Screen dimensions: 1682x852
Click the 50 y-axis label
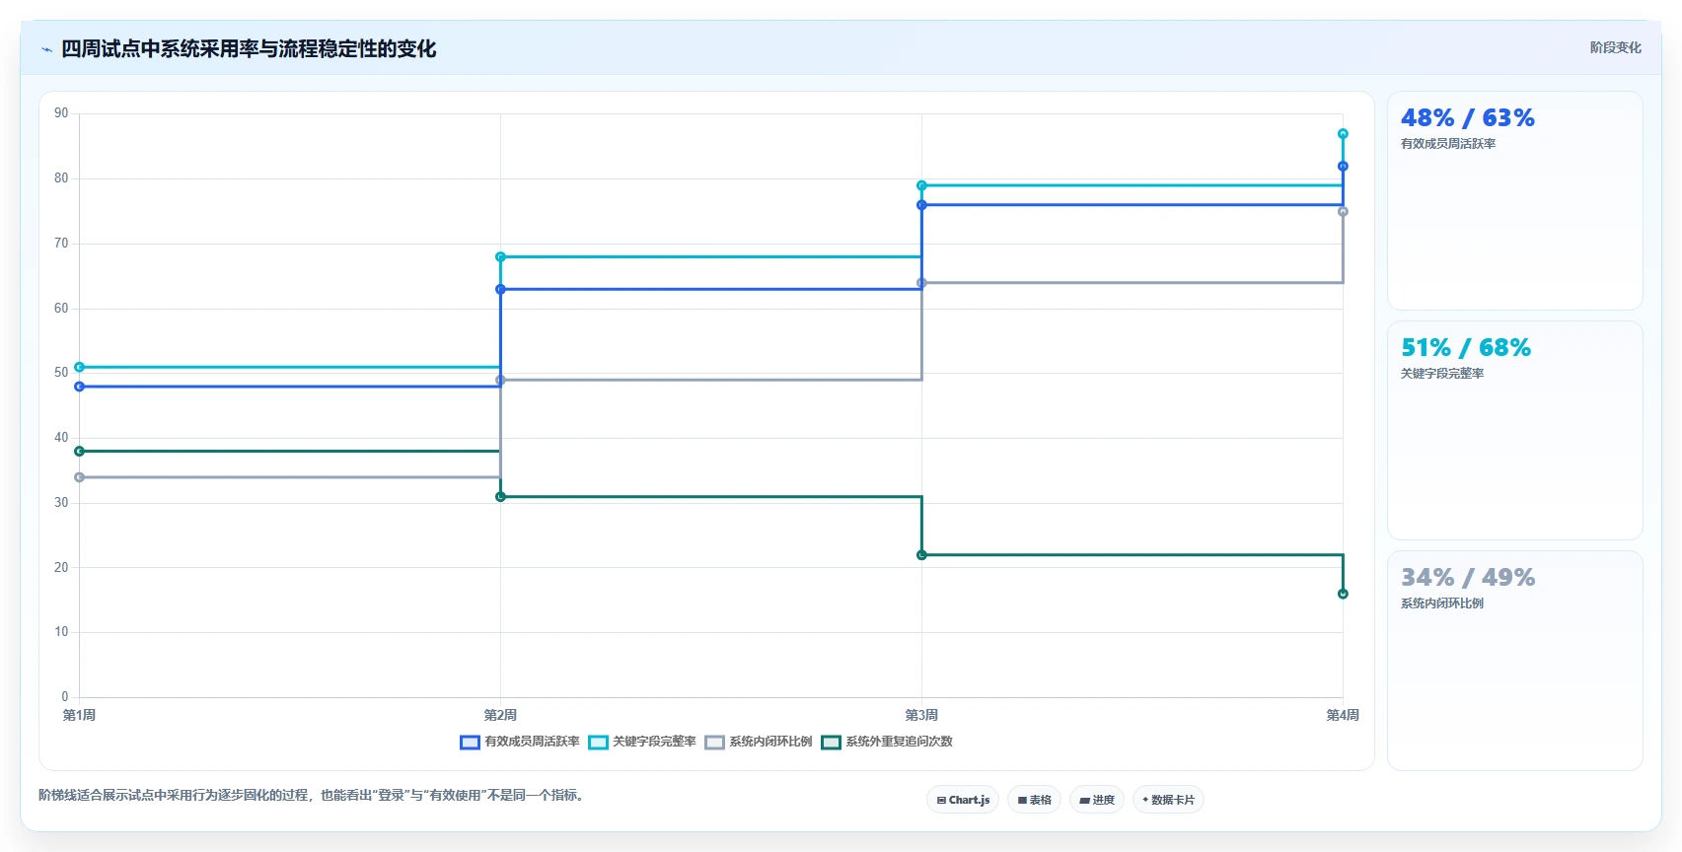61,373
